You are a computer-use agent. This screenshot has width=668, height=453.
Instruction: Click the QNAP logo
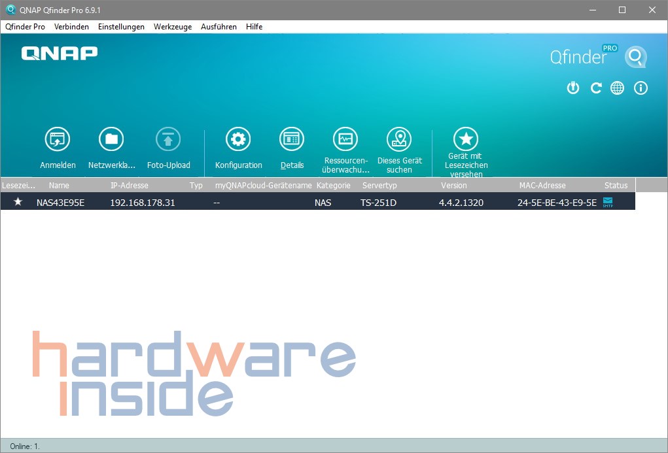pyautogui.click(x=60, y=53)
